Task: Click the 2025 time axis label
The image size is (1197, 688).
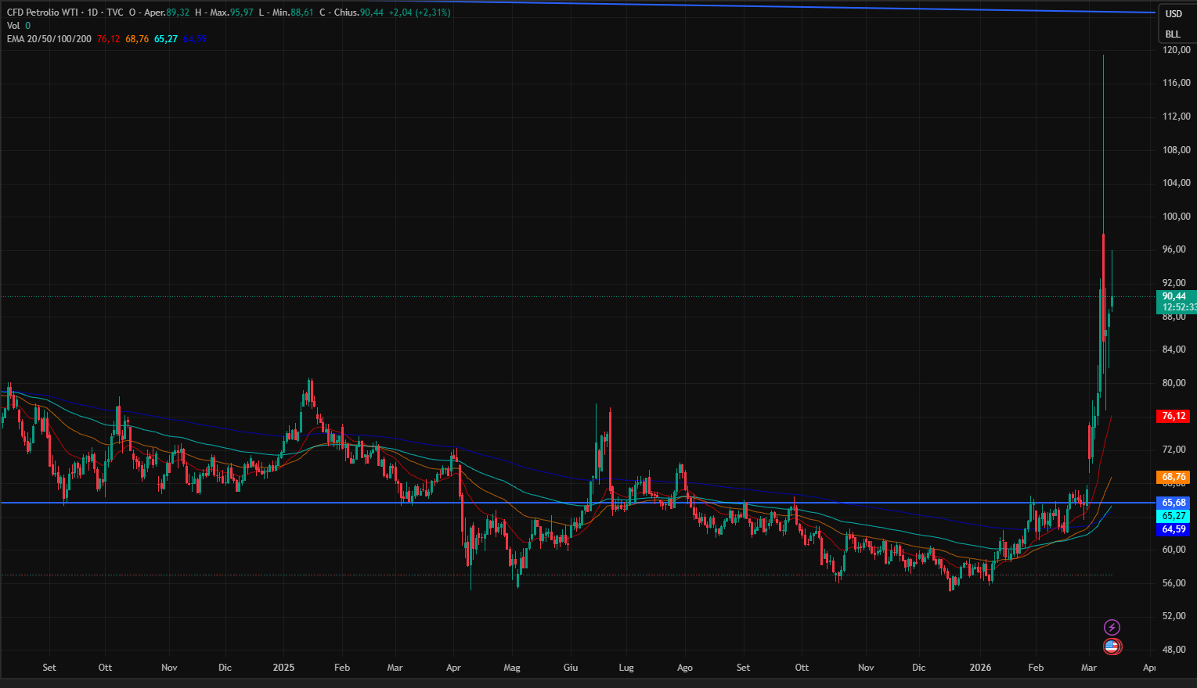Action: coord(283,668)
